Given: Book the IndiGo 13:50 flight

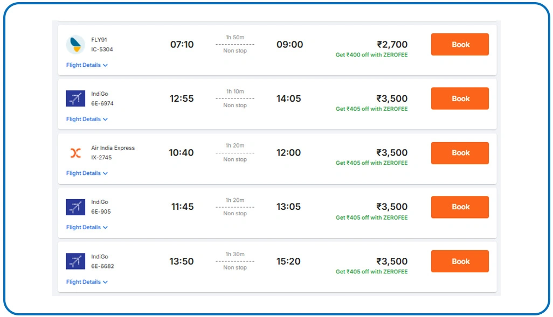Looking at the screenshot, I should click(x=460, y=261).
